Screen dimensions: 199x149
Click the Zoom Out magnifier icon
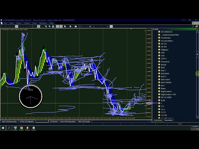(49, 26)
